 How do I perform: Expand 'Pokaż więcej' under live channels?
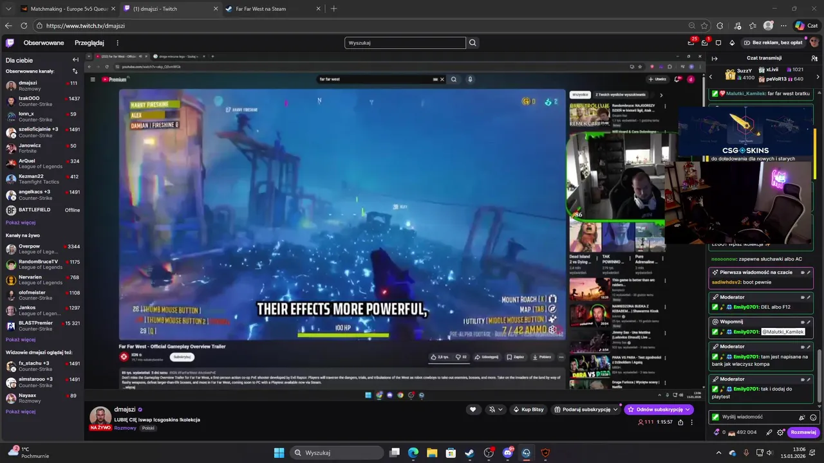21,340
